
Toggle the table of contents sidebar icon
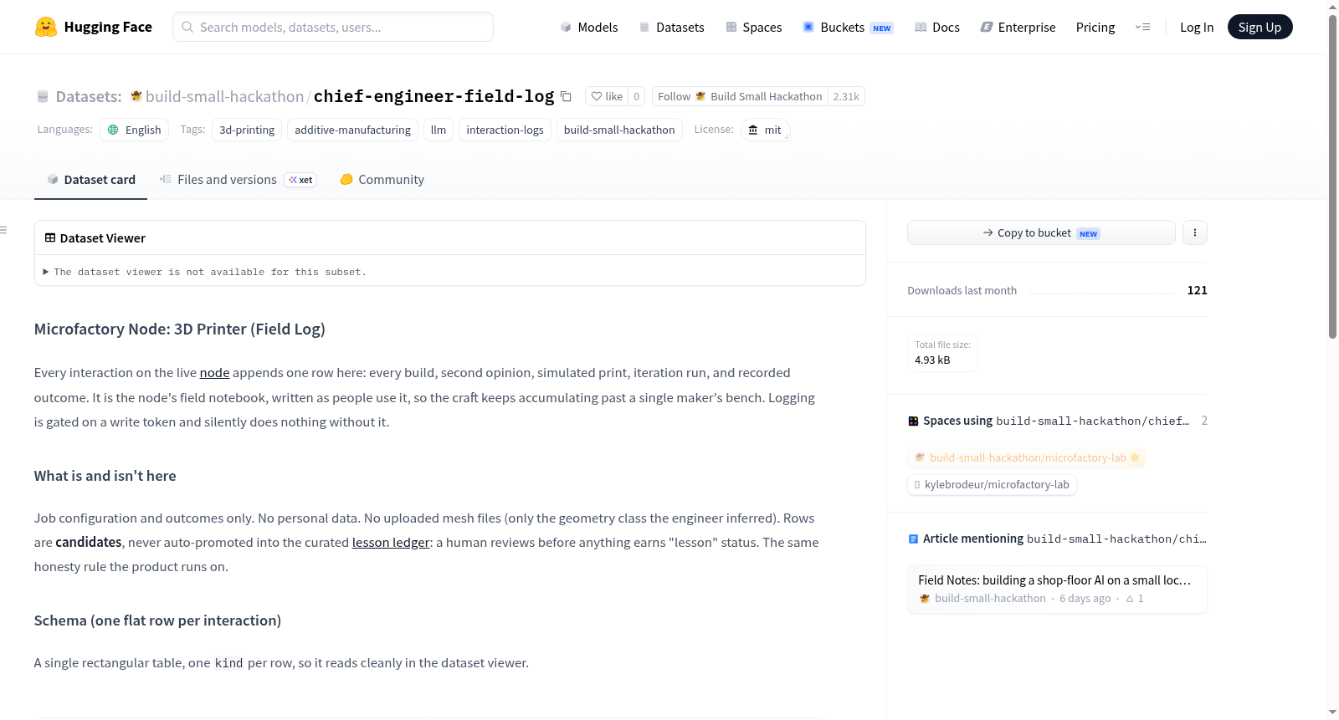pos(4,230)
